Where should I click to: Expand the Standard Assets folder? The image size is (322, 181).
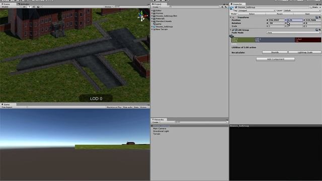click(x=152, y=21)
